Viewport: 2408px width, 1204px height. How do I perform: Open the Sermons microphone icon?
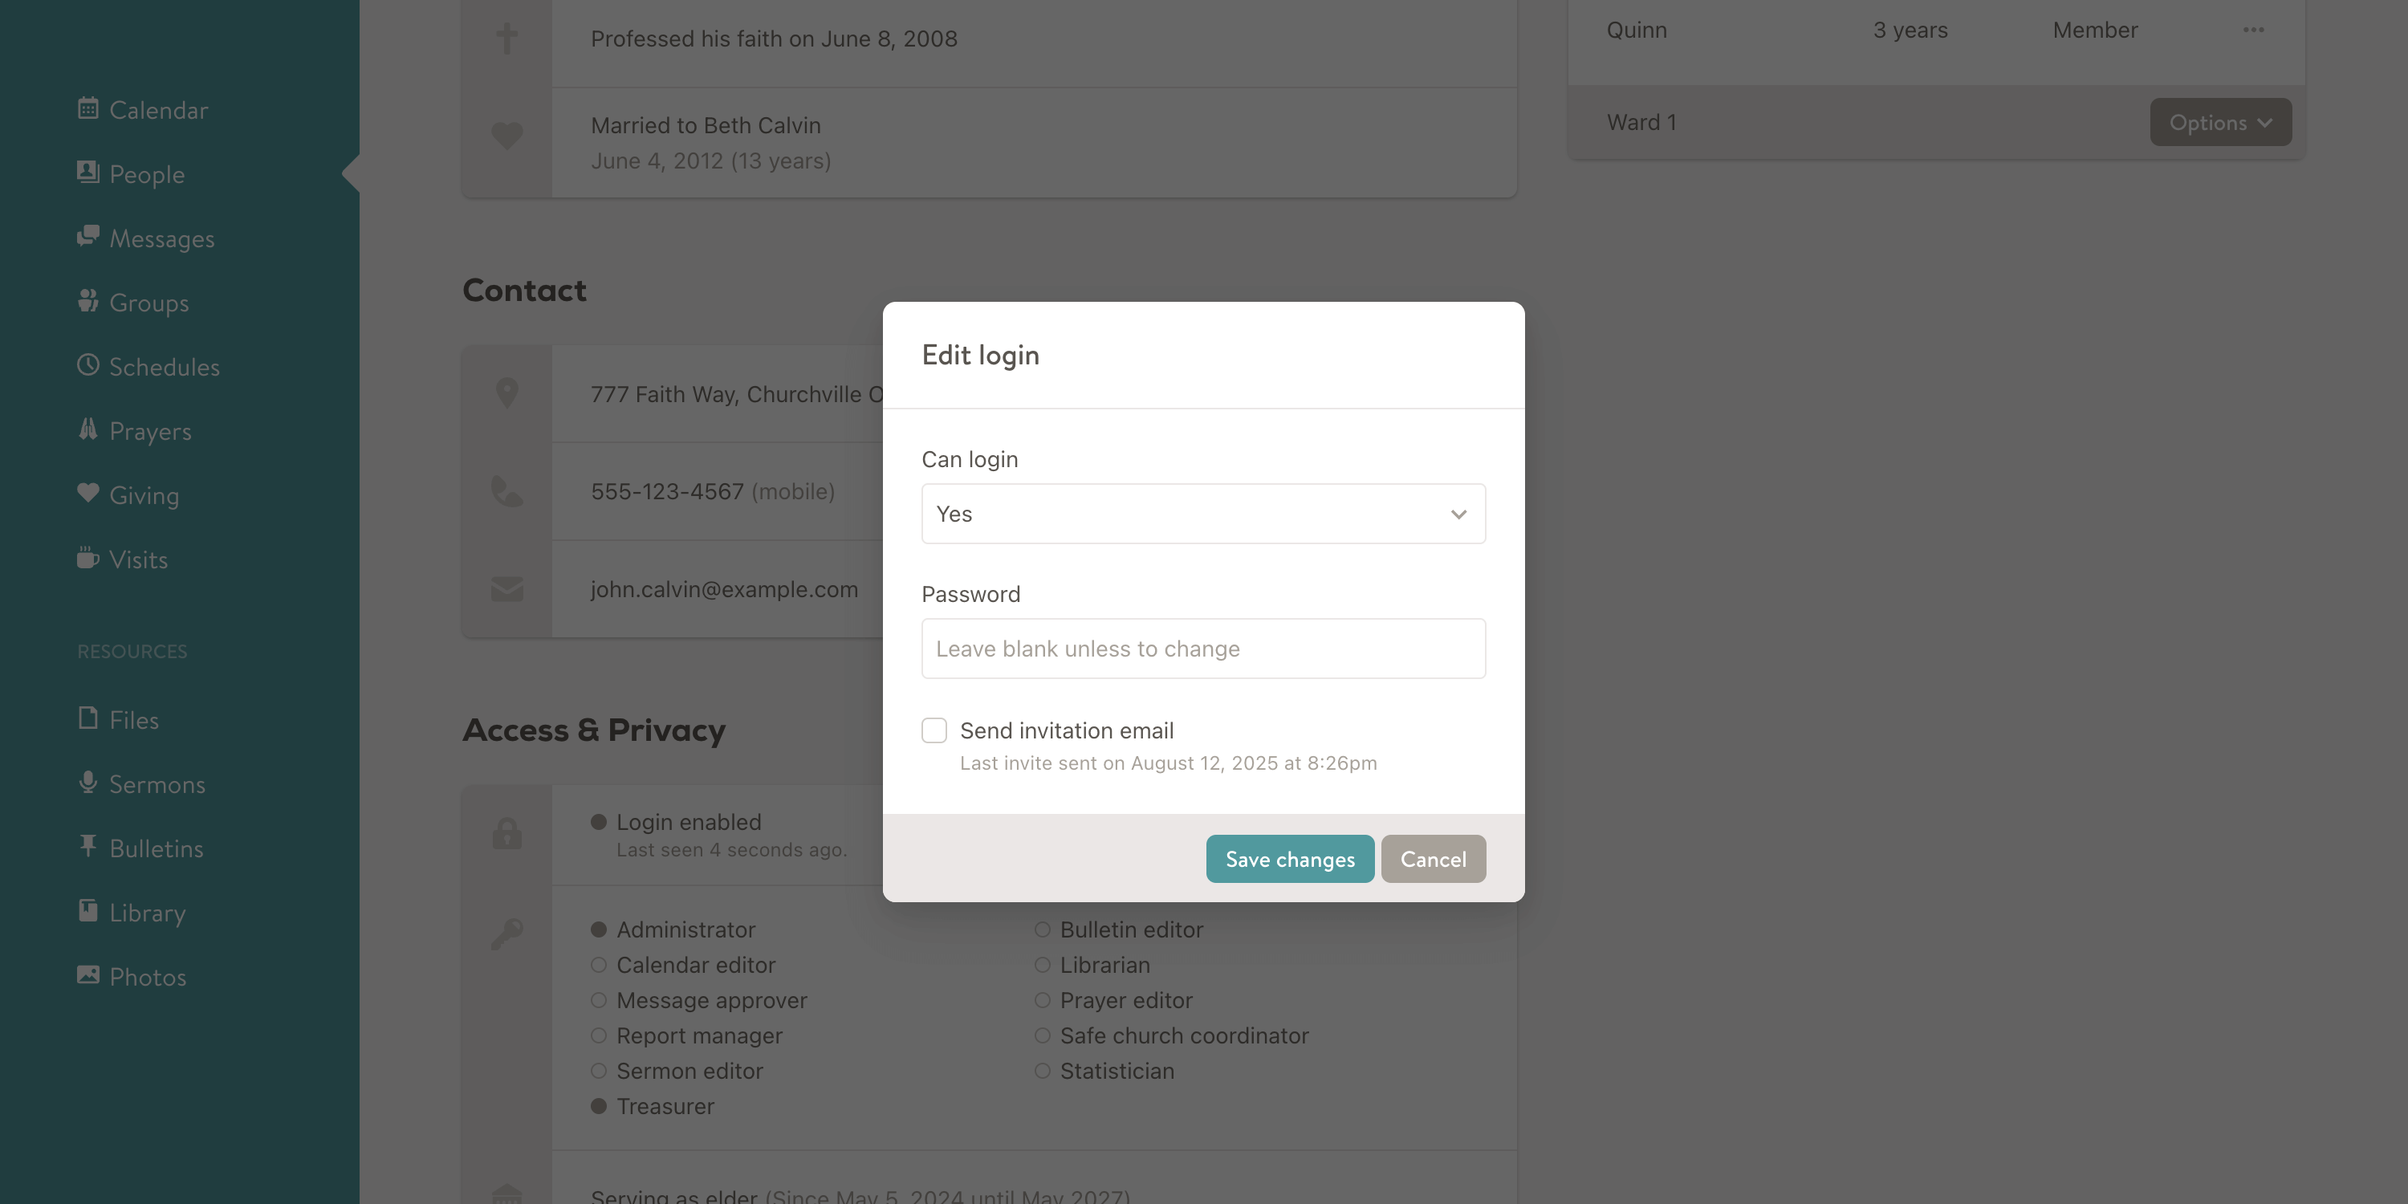tap(87, 783)
